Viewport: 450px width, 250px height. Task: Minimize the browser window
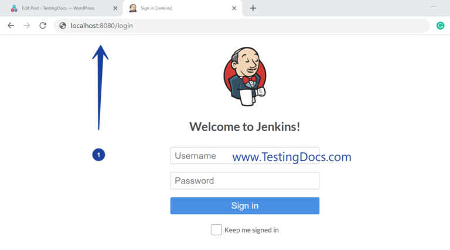[433, 6]
